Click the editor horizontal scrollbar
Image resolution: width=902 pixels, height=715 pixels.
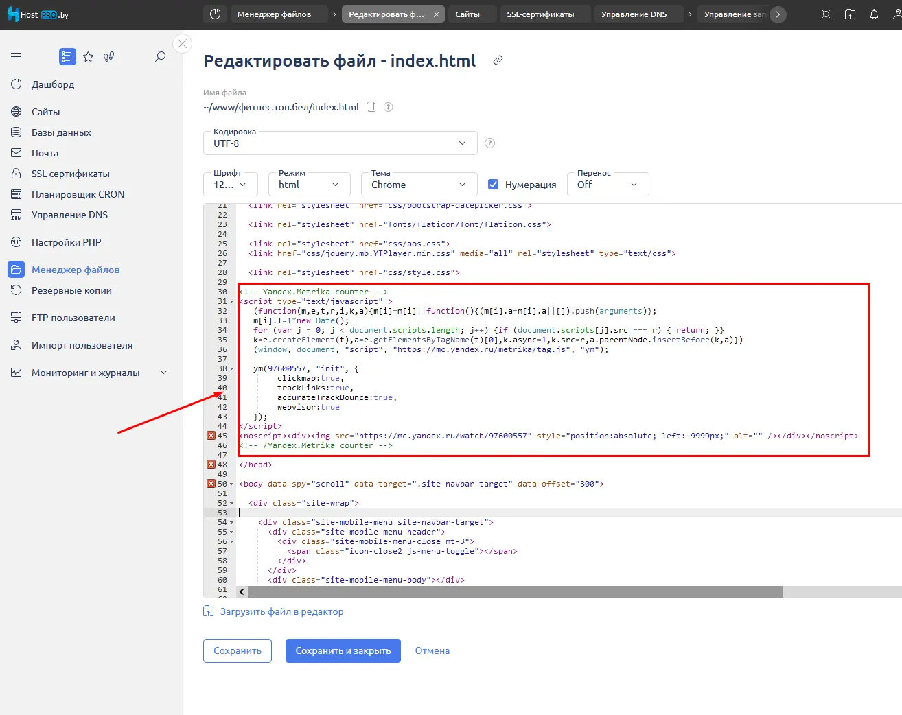click(x=515, y=591)
